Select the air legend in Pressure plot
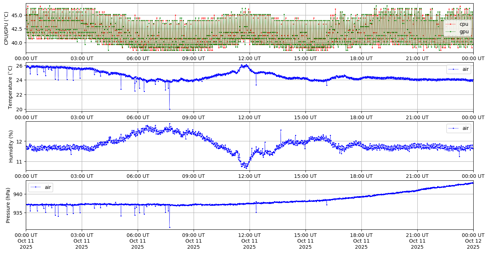 coord(41,187)
